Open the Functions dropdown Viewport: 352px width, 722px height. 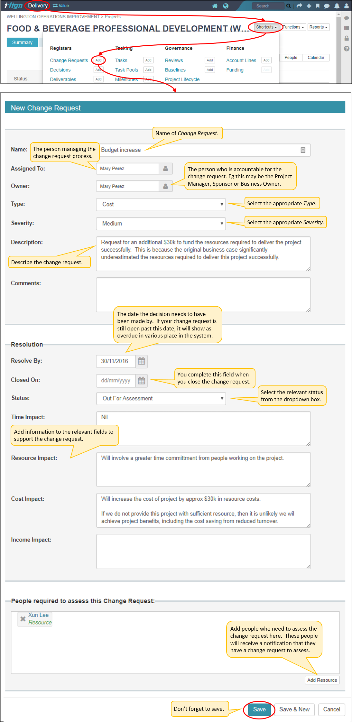click(x=293, y=27)
